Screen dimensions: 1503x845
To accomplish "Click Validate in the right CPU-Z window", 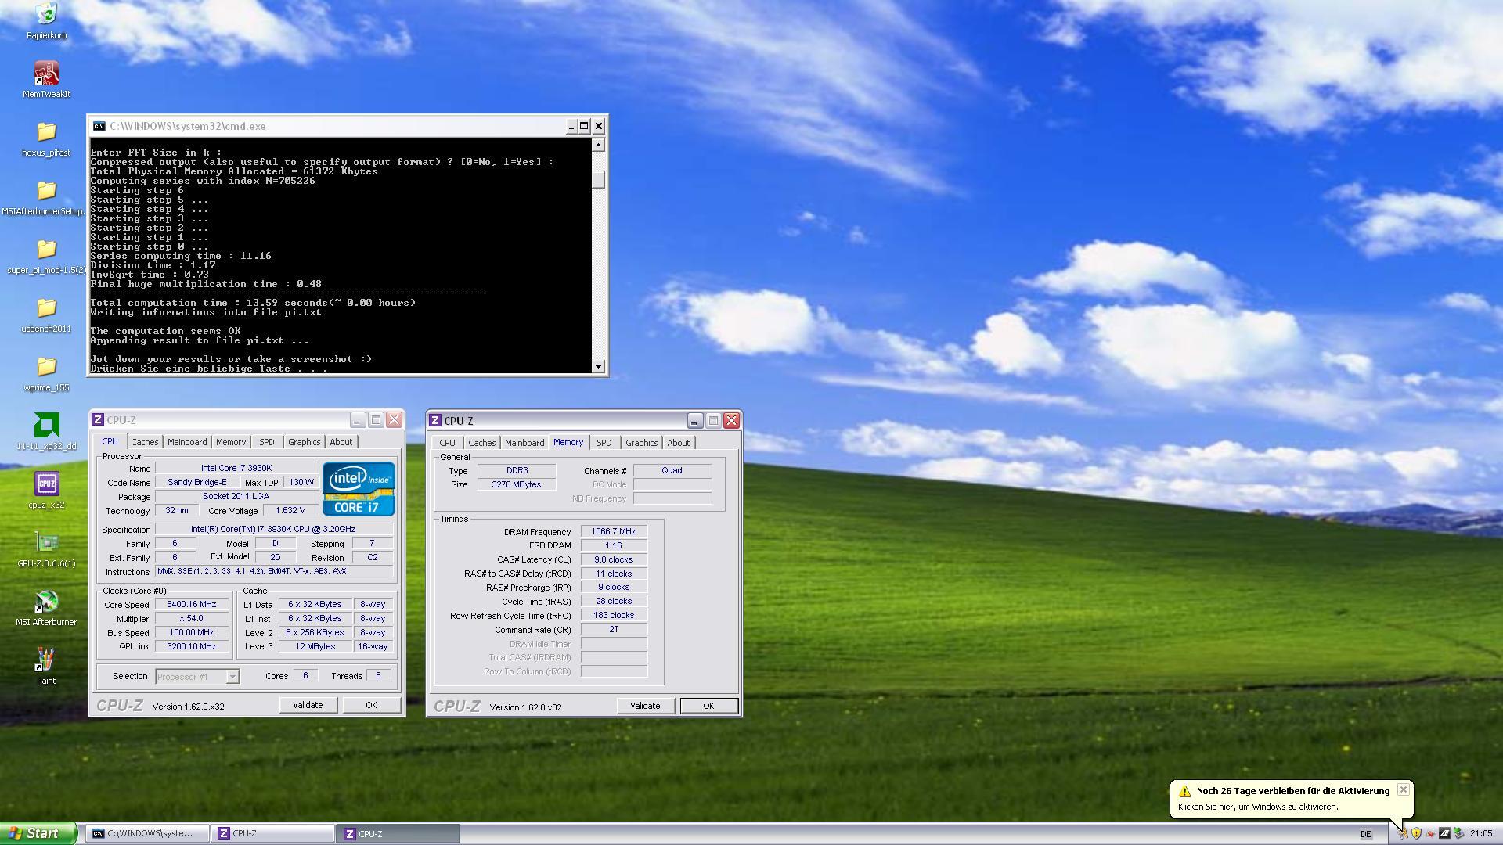I will 645,706.
